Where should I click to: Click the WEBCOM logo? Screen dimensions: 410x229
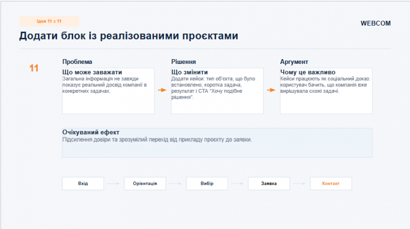(x=375, y=23)
